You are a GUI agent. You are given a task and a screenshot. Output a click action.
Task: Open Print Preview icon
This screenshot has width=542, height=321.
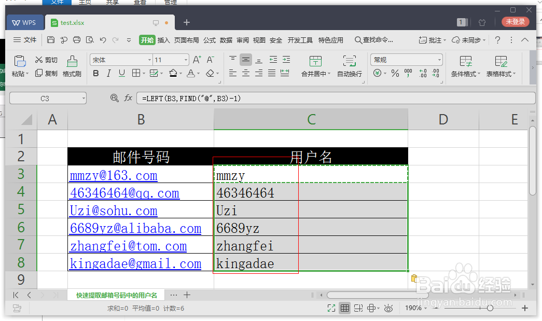[90, 40]
